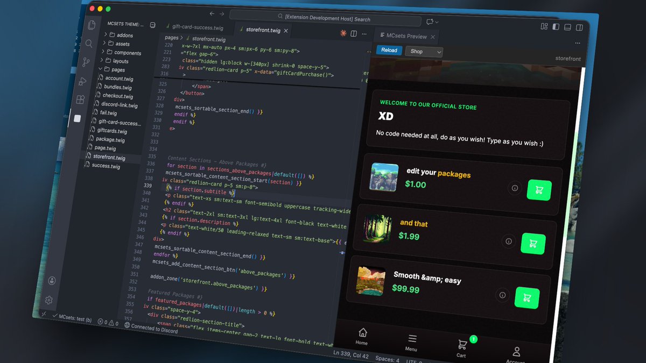This screenshot has height=363, width=646.
Task: Open Cart in preview bottom nav
Action: 462,347
